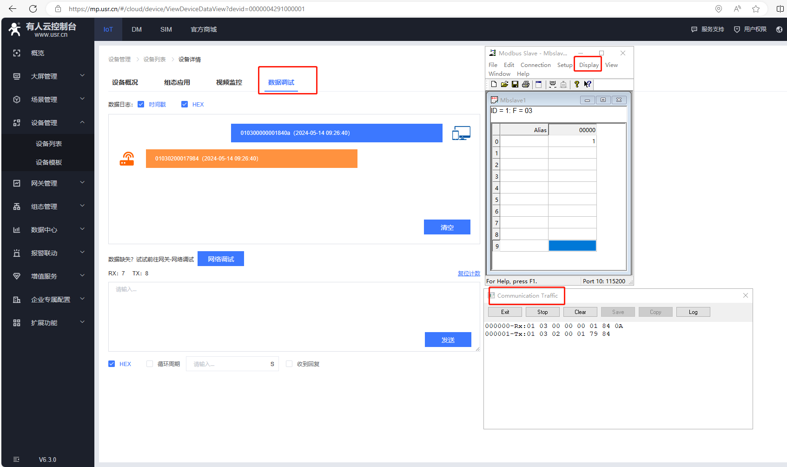787x467 pixels.
Task: Select the highlighted blue cell in row 9
Action: [x=572, y=246]
